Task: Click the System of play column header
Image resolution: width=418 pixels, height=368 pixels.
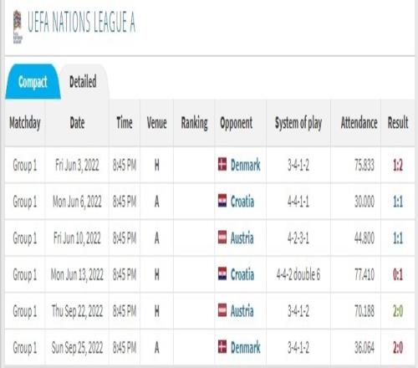Action: click(x=298, y=123)
